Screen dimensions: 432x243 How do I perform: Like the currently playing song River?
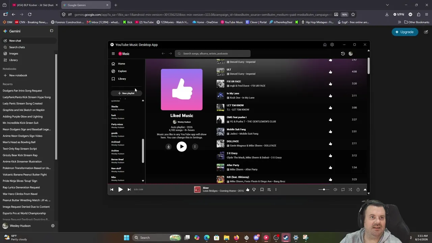248,190
